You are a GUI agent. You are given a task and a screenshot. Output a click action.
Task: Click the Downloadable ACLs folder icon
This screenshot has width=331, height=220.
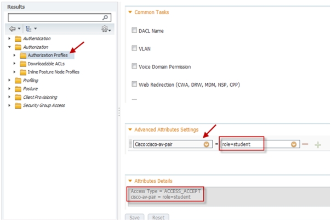[x=23, y=64]
